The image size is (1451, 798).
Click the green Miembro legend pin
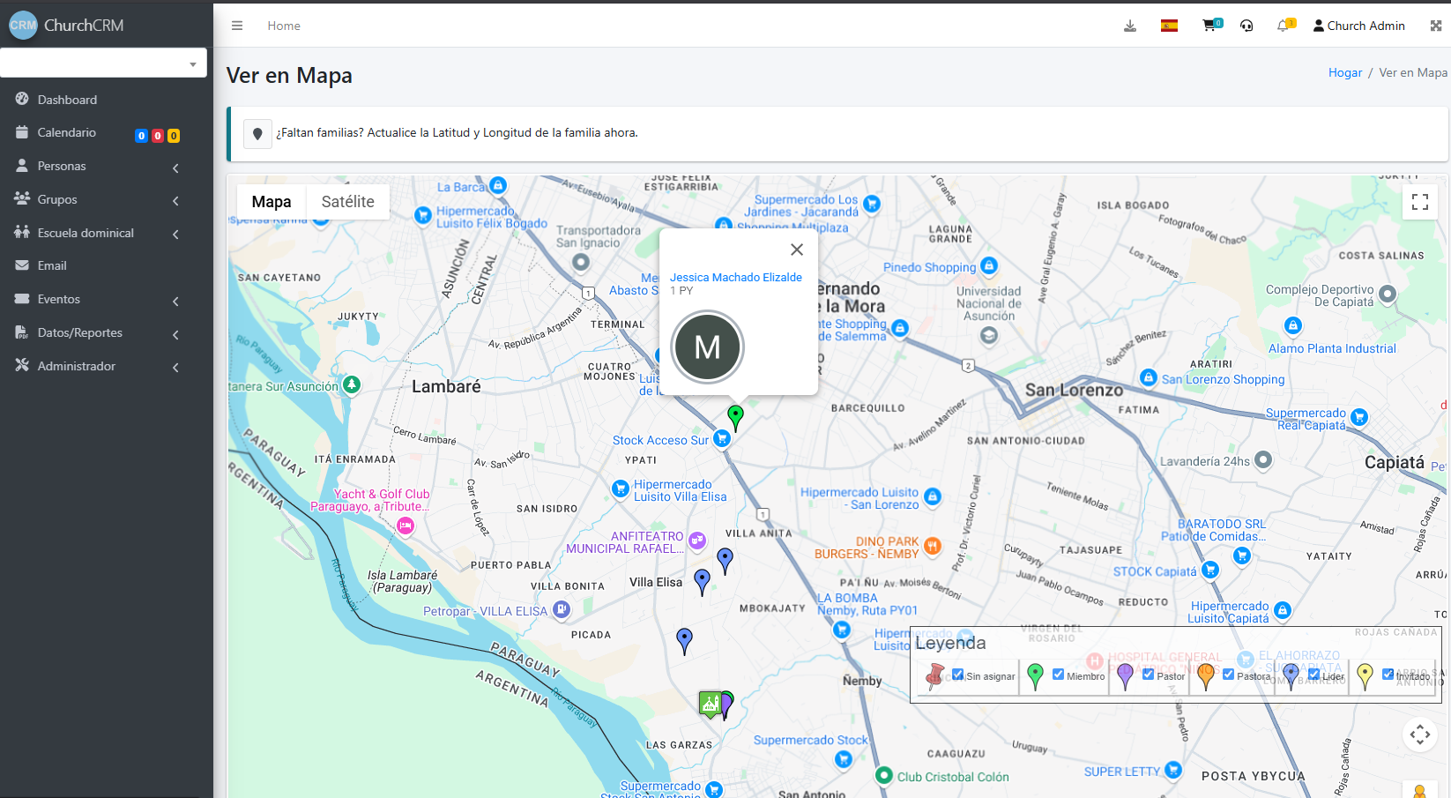pos(1036,676)
